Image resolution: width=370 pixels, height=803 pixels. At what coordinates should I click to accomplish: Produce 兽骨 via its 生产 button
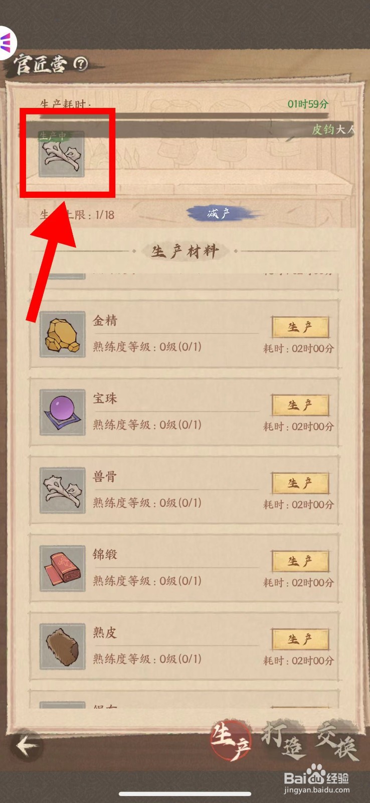click(x=300, y=483)
